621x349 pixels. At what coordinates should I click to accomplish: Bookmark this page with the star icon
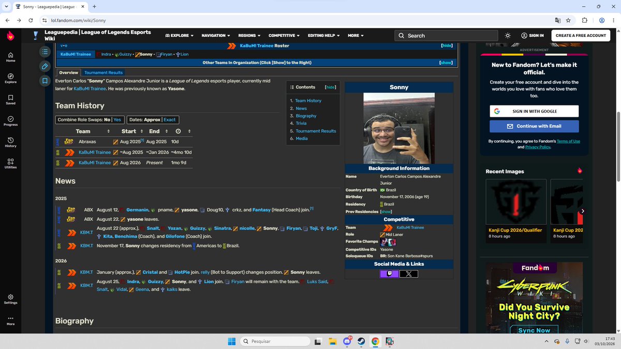point(568,20)
